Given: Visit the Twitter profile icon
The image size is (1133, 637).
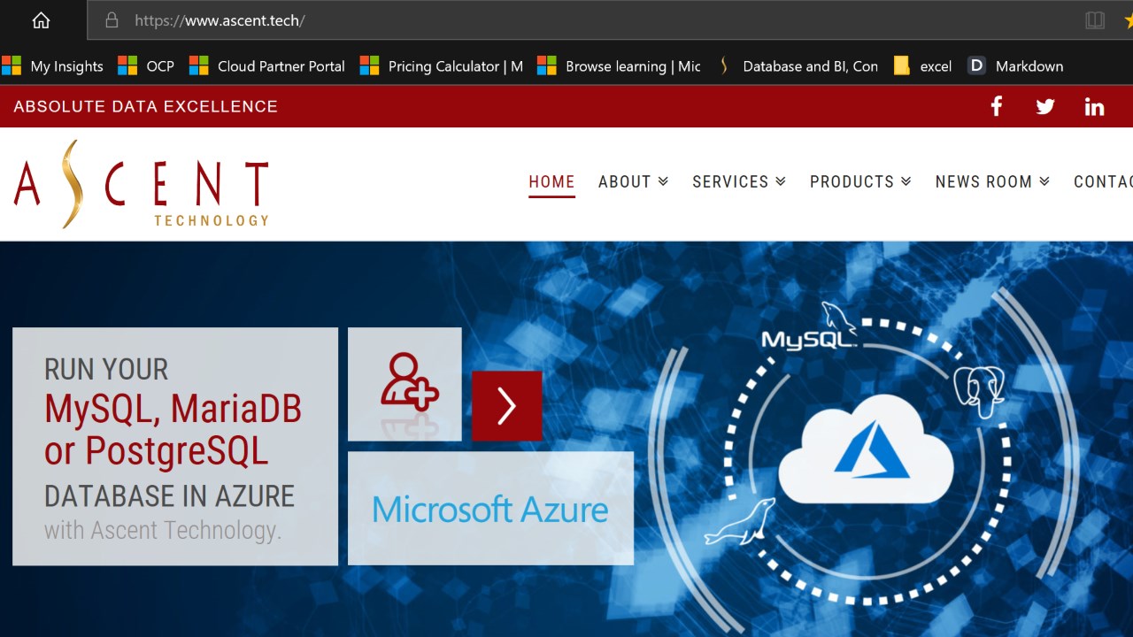Looking at the screenshot, I should coord(1045,106).
